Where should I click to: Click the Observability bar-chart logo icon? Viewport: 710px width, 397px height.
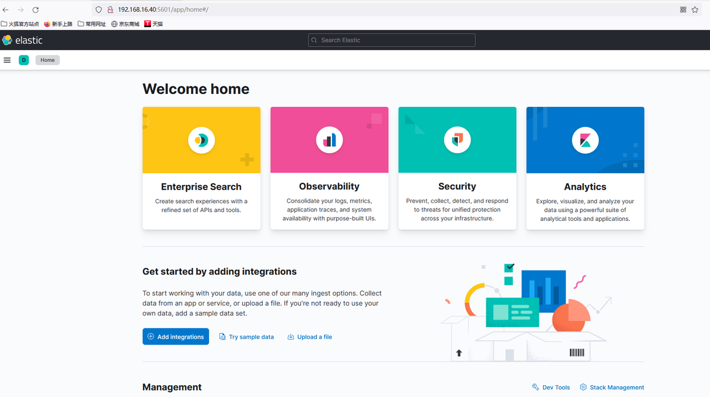point(330,140)
